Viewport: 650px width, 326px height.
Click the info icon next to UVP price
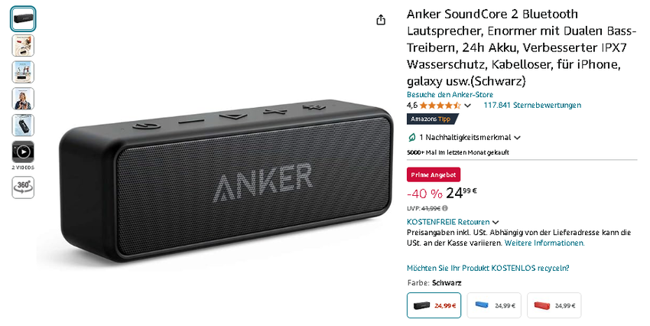pyautogui.click(x=445, y=208)
